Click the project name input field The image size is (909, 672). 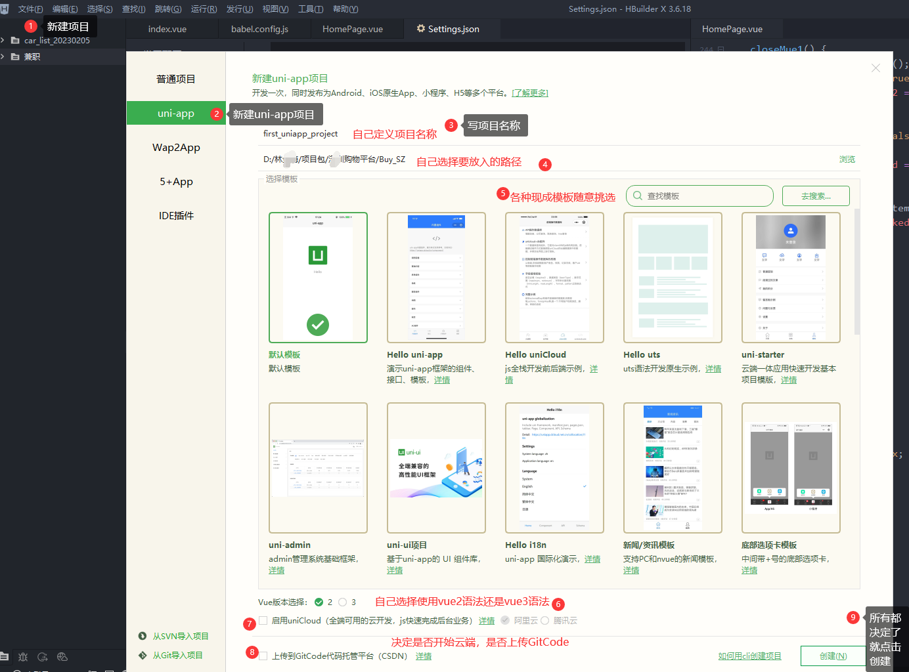pos(559,134)
